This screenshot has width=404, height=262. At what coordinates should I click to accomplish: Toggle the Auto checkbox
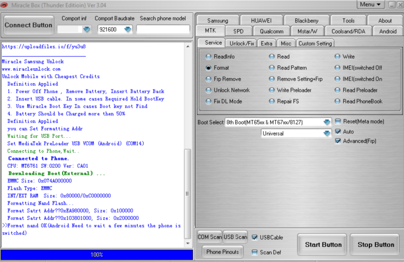338,131
